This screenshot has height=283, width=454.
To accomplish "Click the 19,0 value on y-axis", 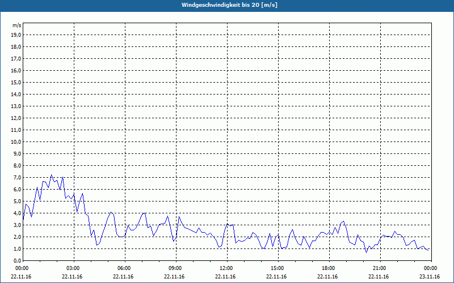I will click(16, 35).
